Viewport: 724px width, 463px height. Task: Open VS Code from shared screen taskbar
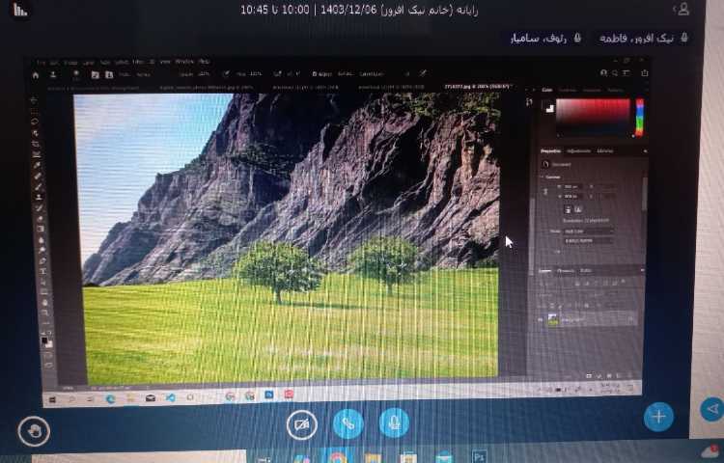click(x=170, y=397)
